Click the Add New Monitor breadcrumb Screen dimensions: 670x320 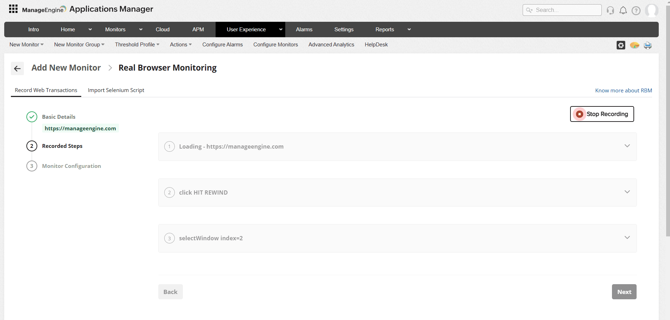click(x=66, y=68)
